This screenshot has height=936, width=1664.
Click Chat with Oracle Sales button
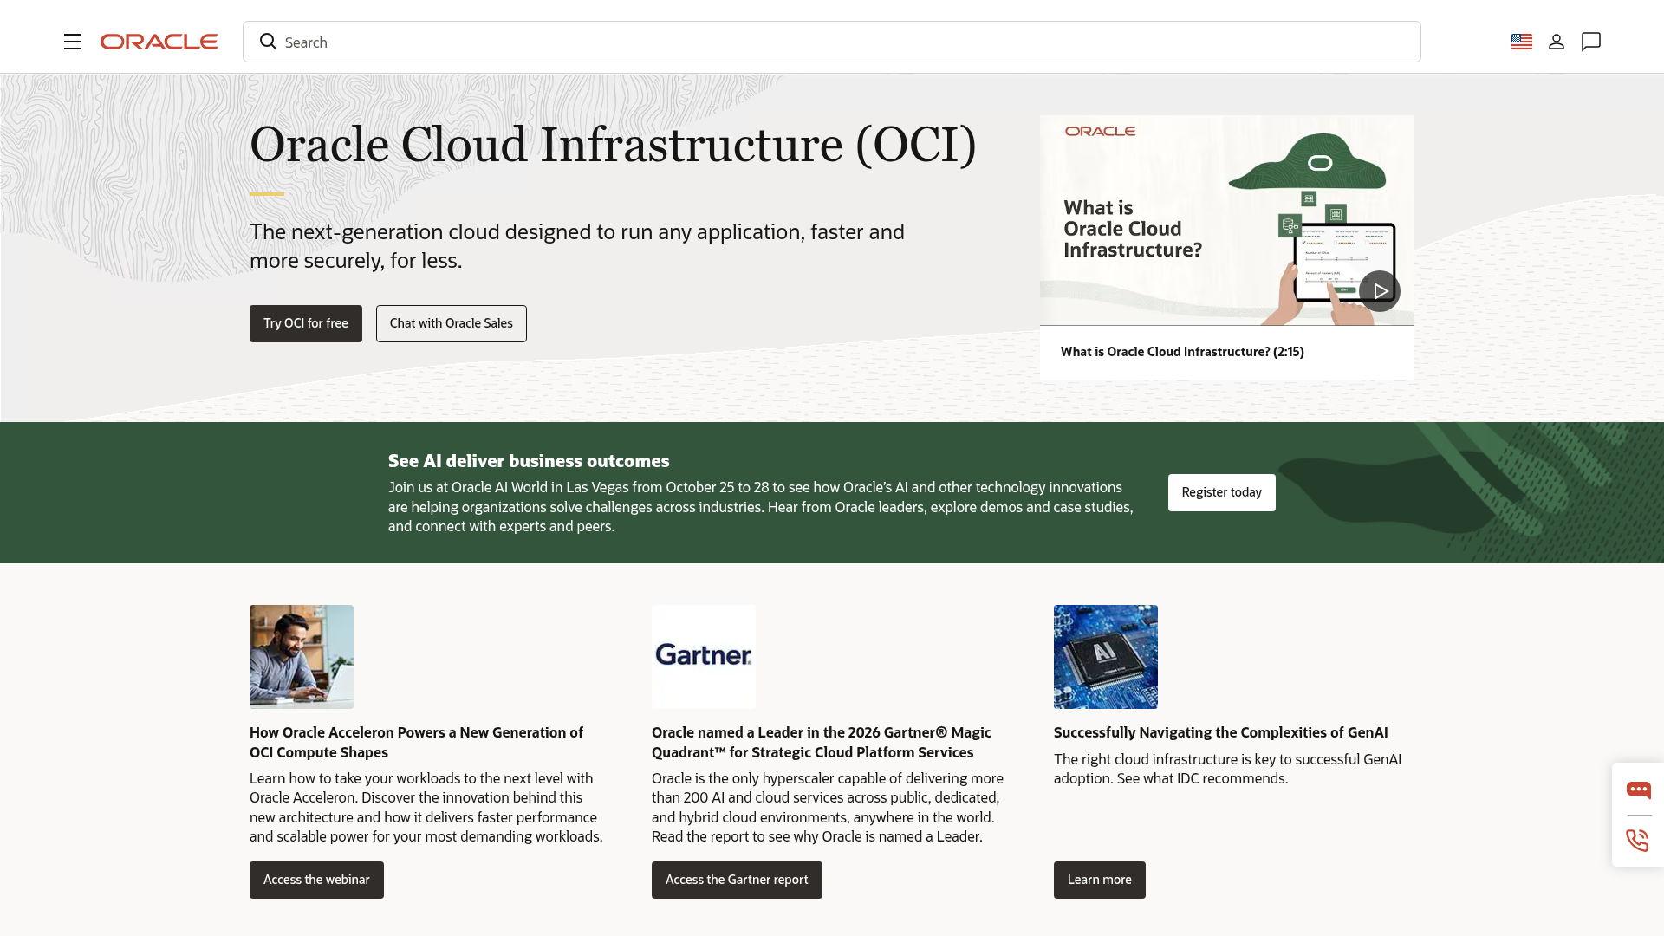pos(452,323)
